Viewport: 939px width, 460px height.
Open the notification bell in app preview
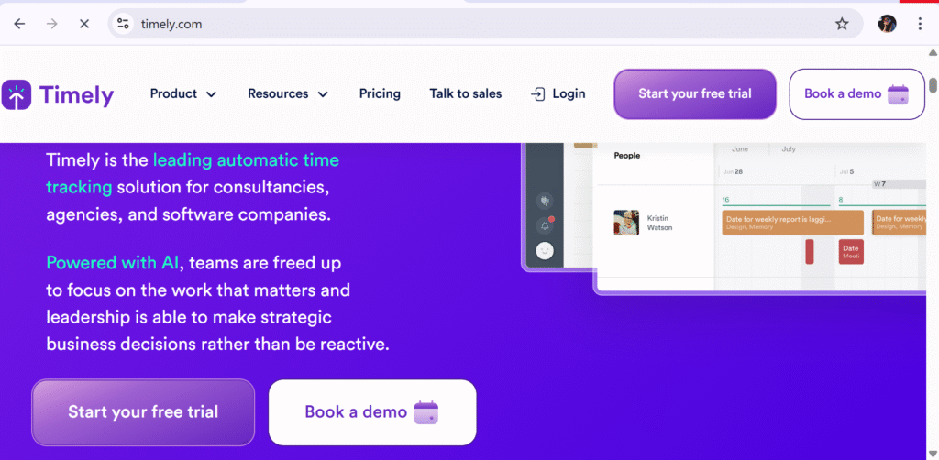(x=545, y=225)
